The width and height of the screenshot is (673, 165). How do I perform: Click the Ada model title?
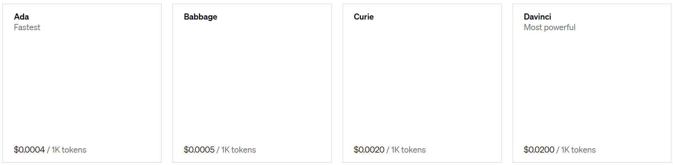[x=21, y=17]
